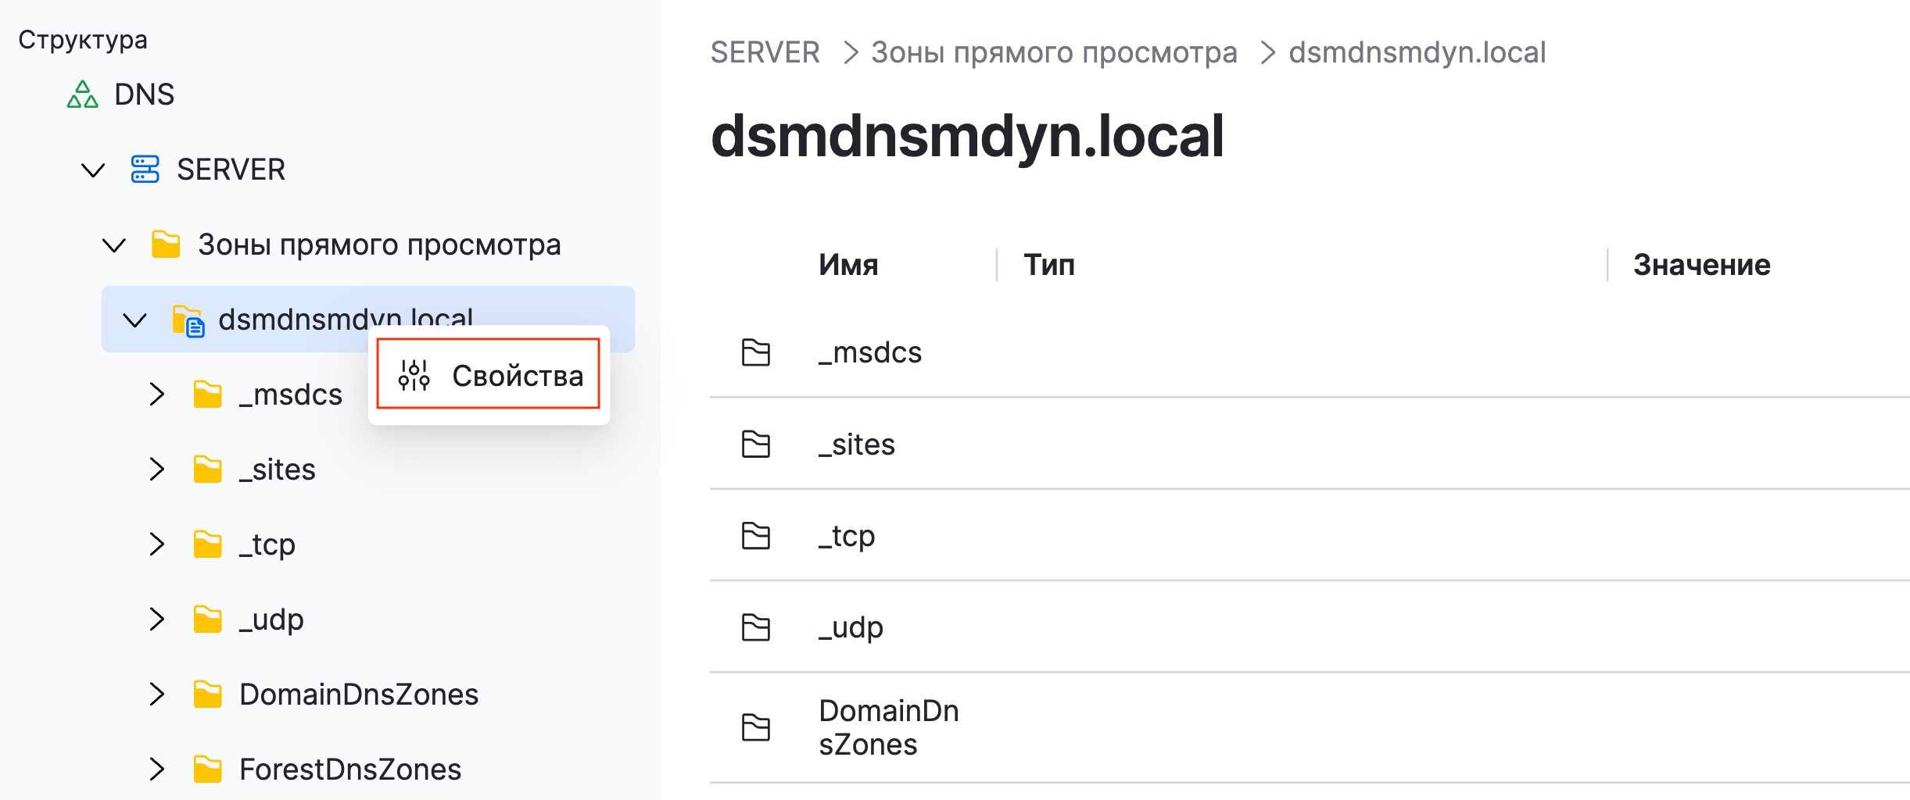
Task: Collapse the dsmdnsmdyn.local zone in tree
Action: (x=135, y=320)
